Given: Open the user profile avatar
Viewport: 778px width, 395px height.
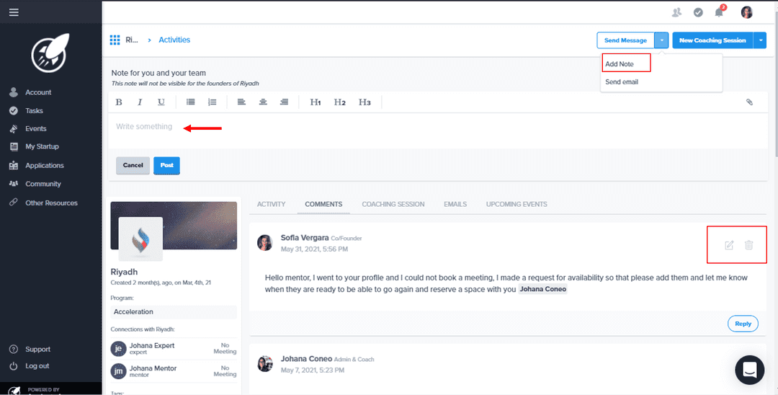Looking at the screenshot, I should pyautogui.click(x=747, y=12).
